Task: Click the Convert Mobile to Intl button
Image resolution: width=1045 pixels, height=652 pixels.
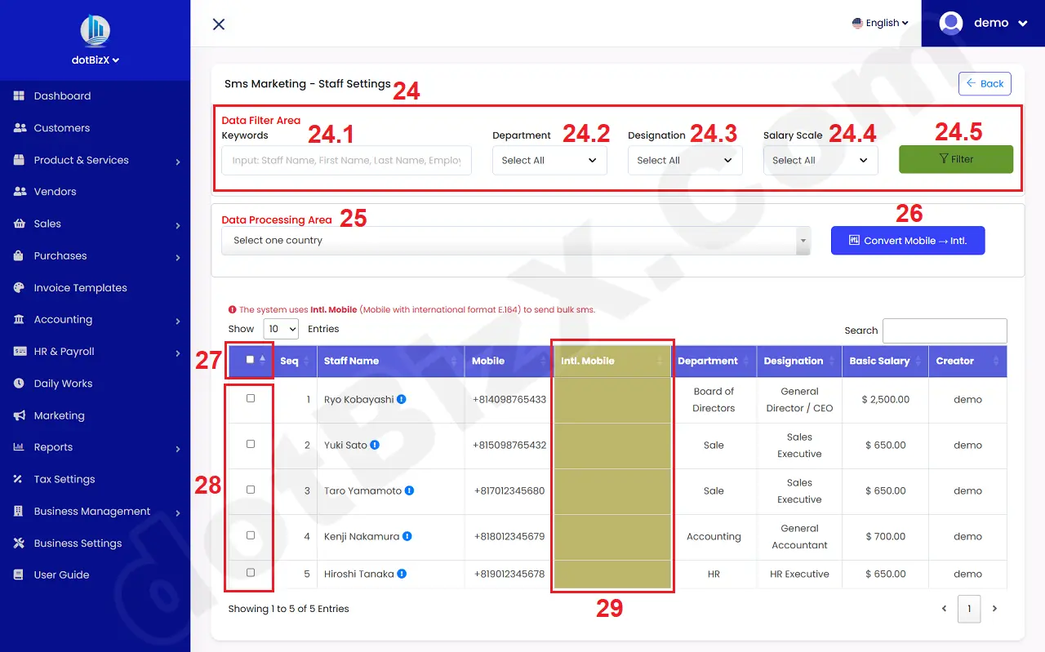Action: tap(908, 240)
